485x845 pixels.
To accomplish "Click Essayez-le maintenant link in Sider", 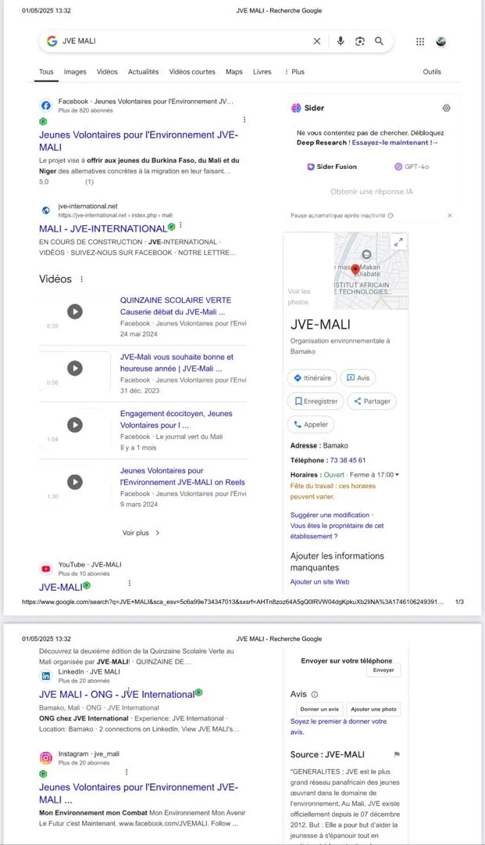I will (x=394, y=142).
